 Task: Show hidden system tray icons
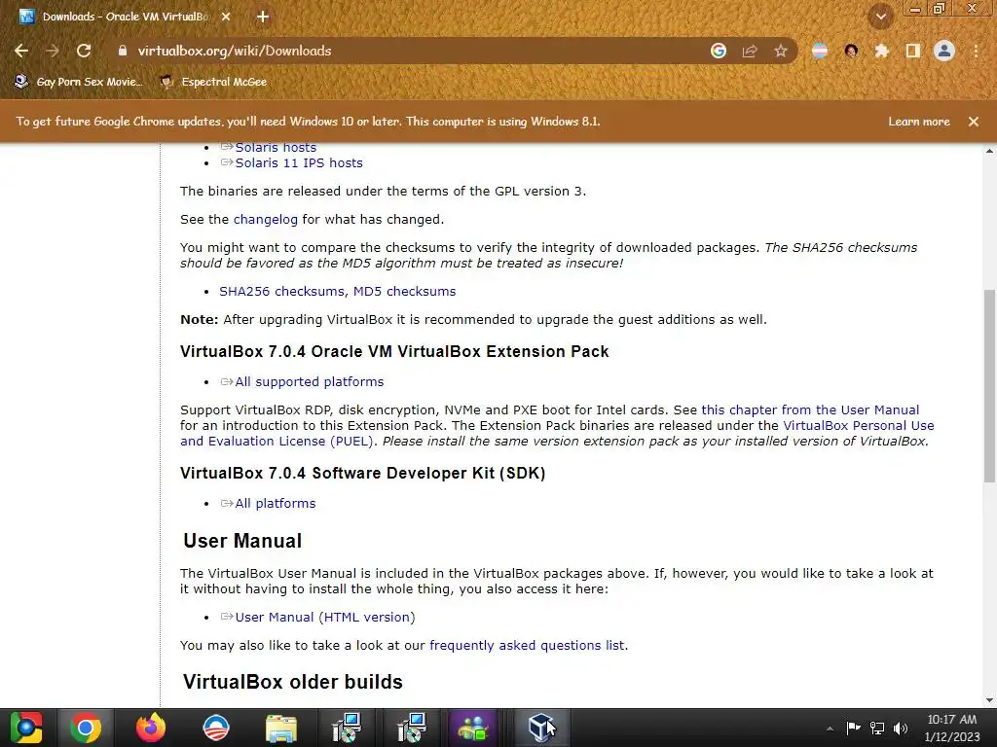830,729
